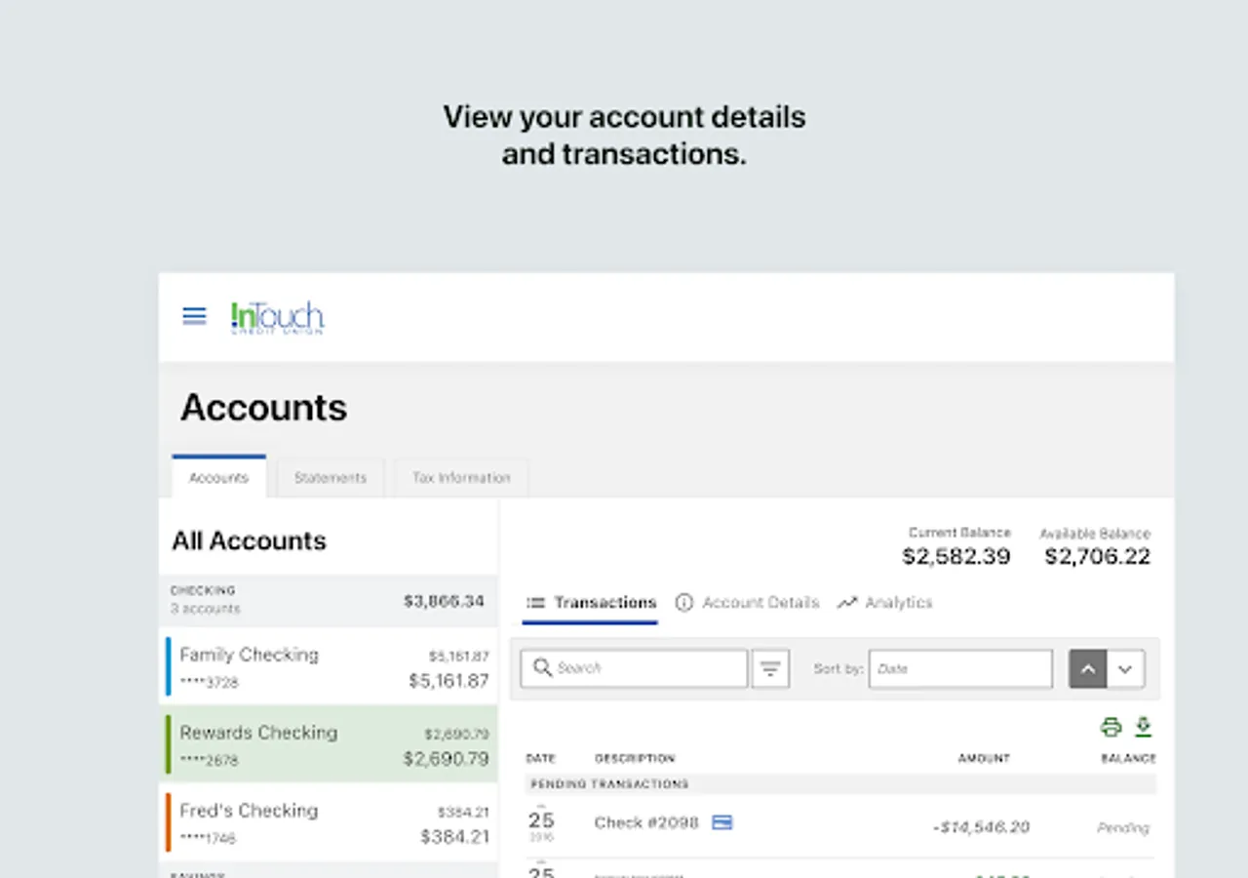
Task: Open the Tax Information tab
Action: pos(460,477)
